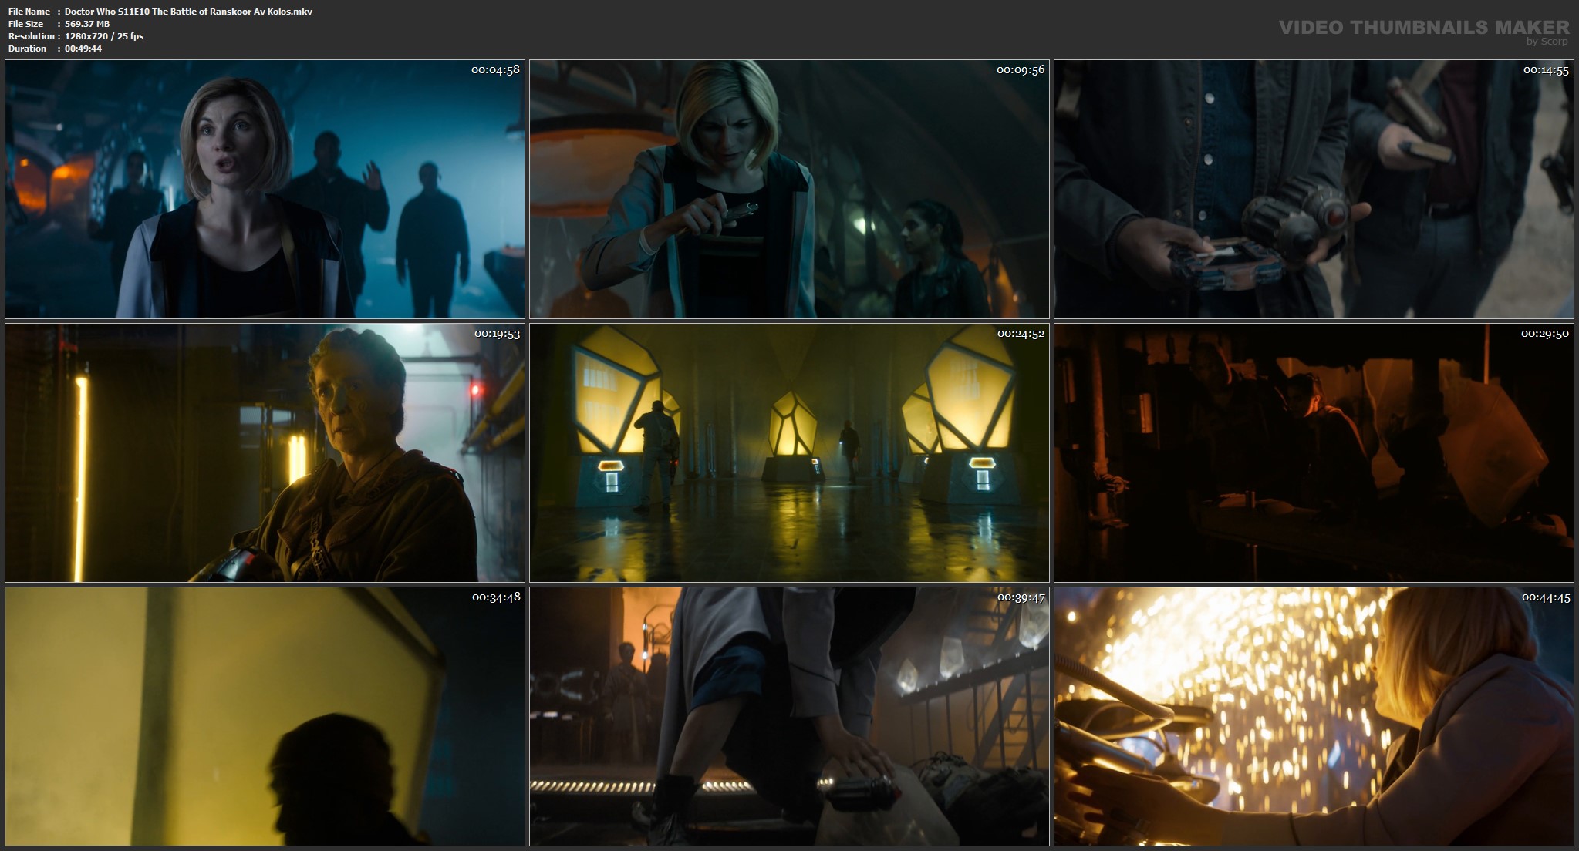The width and height of the screenshot is (1579, 851).
Task: Click the Duration value 00:49:44
Action: coord(83,49)
